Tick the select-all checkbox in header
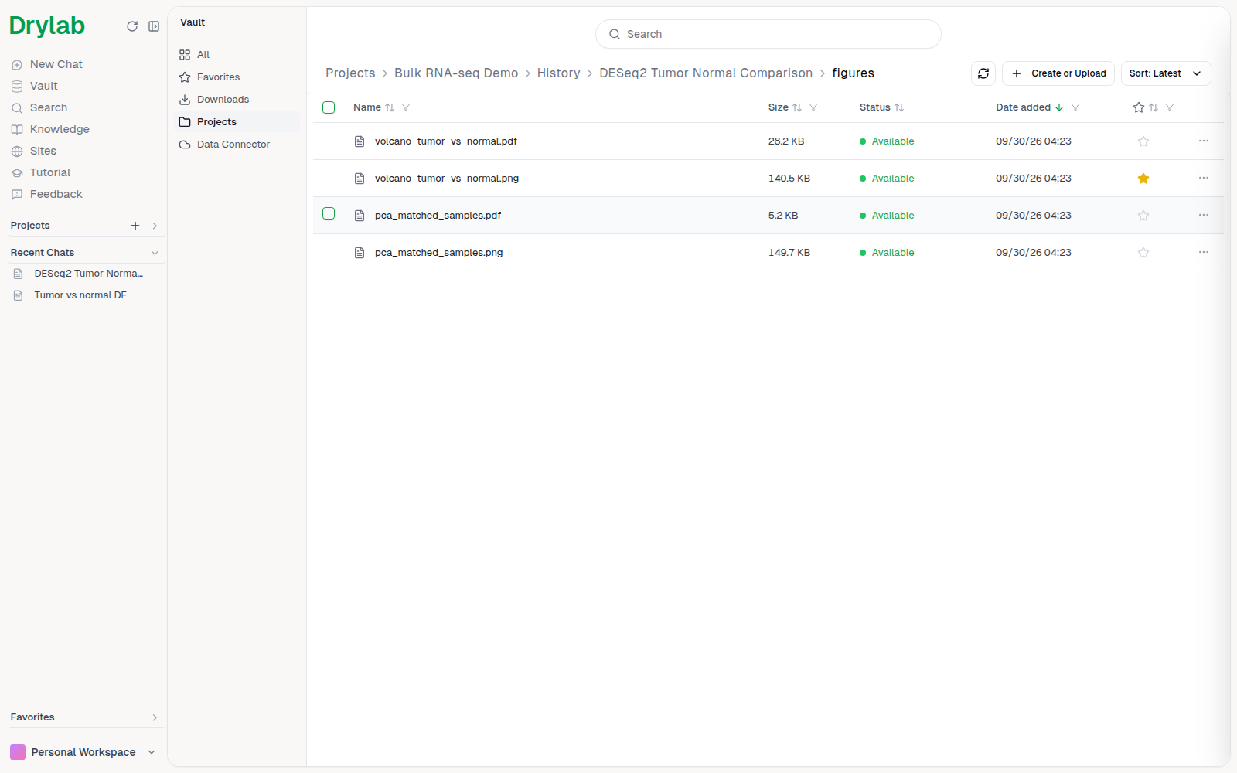Screen dimensions: 1237x773 click(x=329, y=107)
